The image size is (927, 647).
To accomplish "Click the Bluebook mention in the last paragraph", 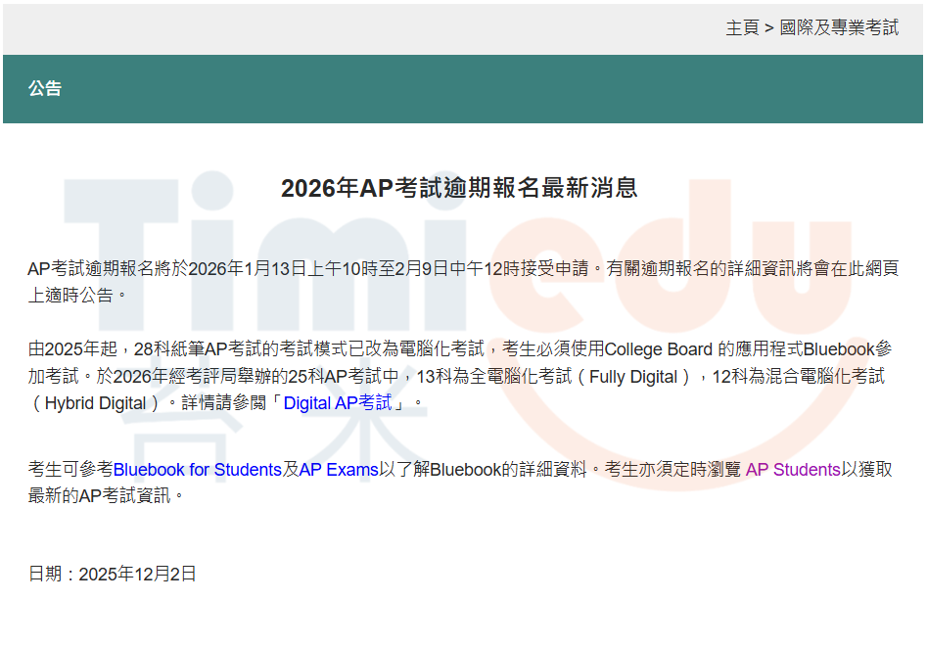I will click(x=468, y=470).
